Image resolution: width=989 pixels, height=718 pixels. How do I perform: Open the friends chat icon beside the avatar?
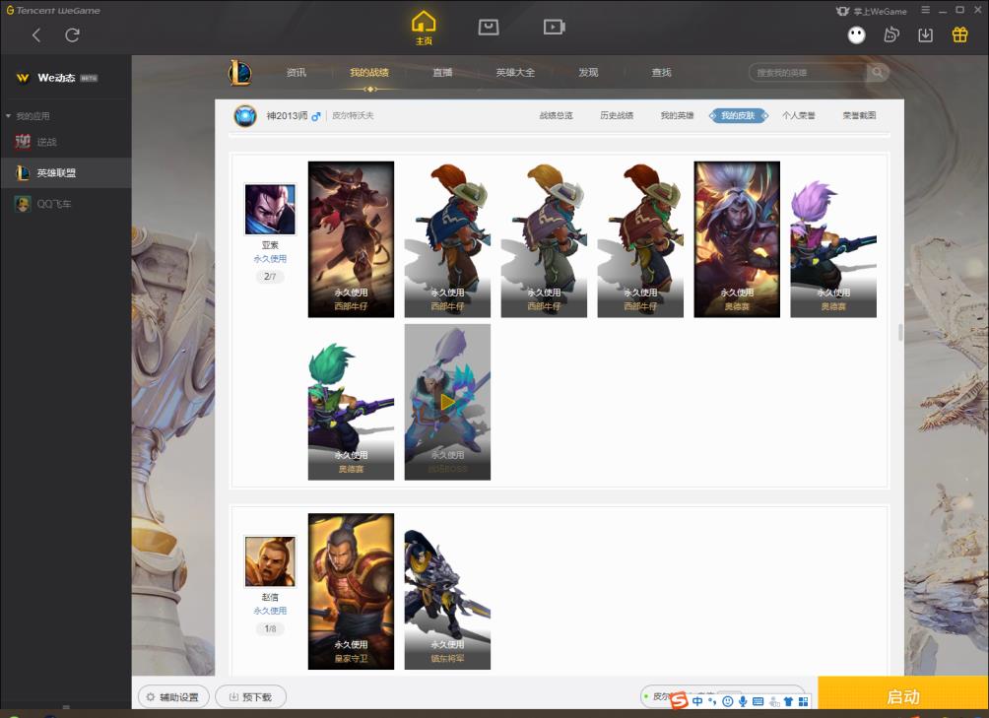click(891, 34)
